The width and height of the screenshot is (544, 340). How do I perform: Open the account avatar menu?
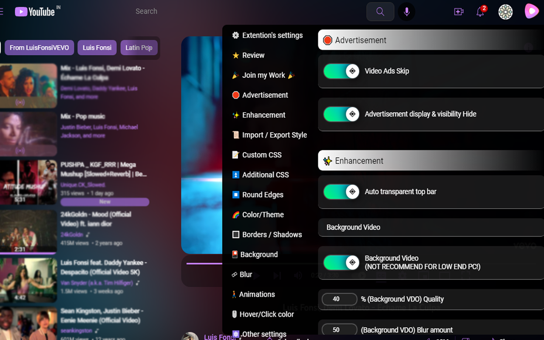point(505,12)
